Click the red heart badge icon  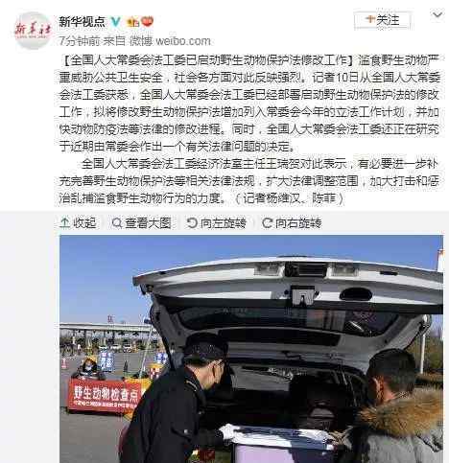148,22
